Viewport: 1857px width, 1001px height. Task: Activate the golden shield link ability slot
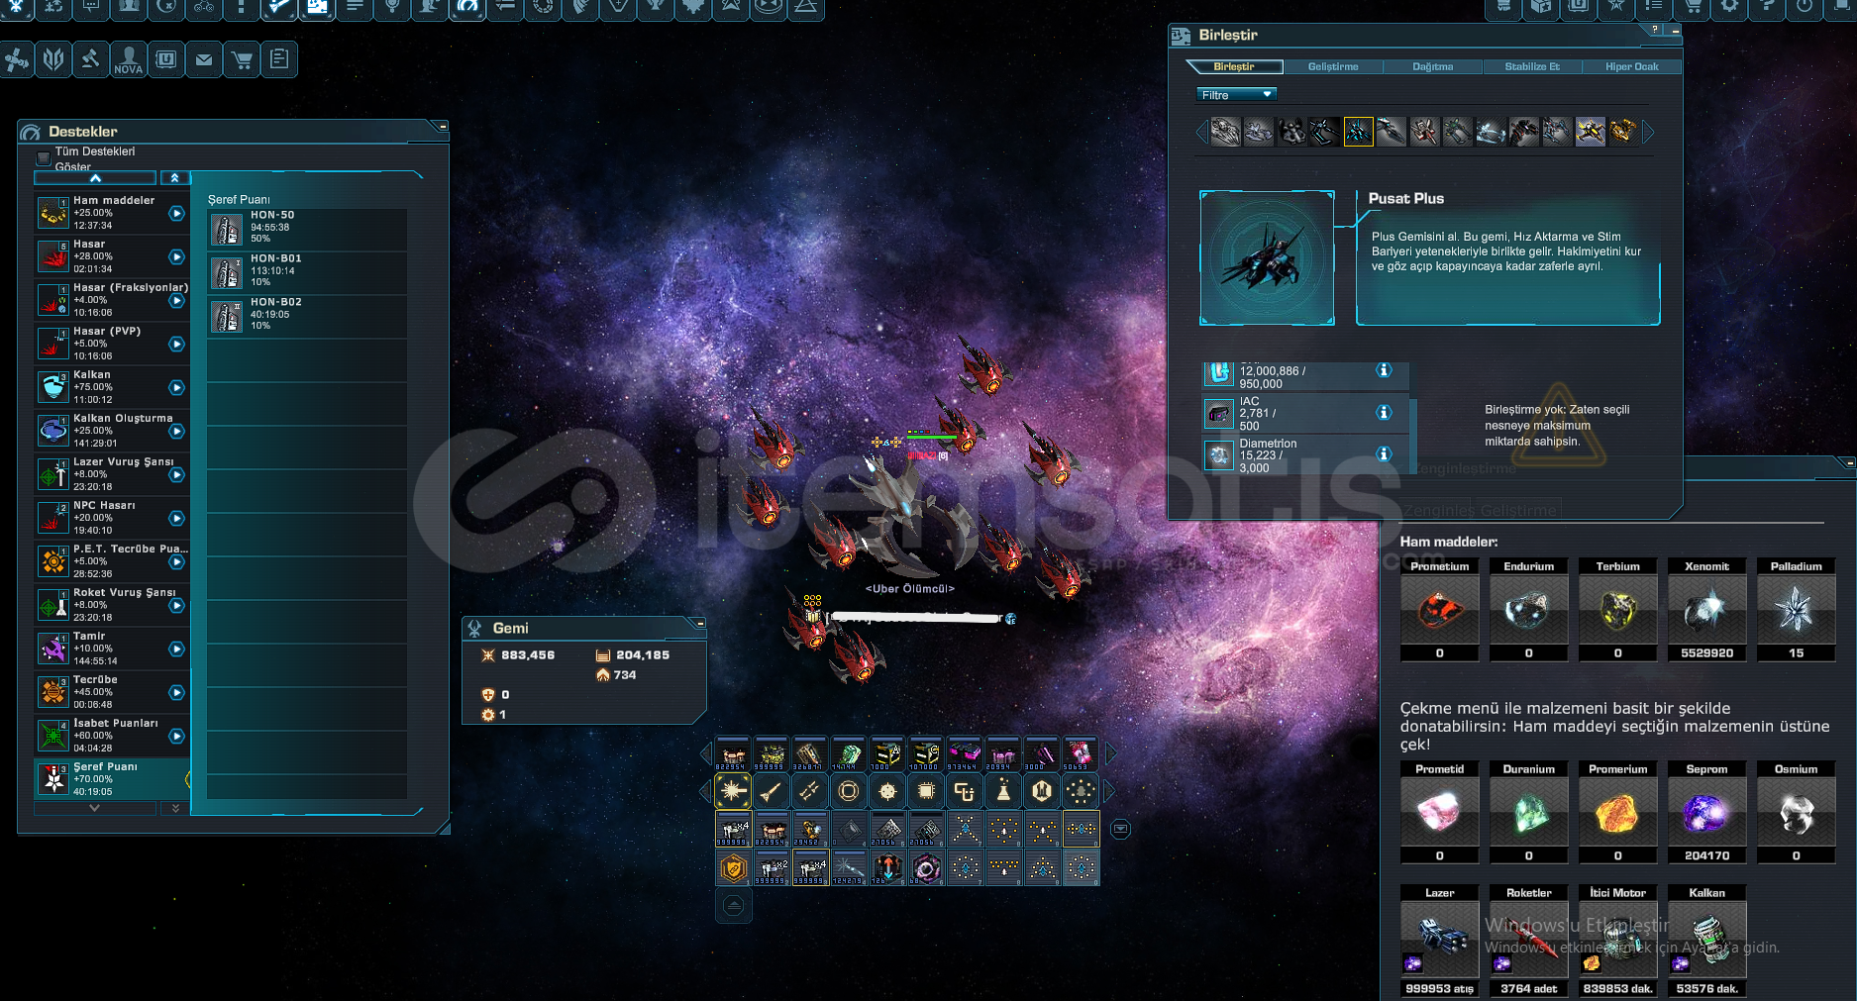[733, 868]
